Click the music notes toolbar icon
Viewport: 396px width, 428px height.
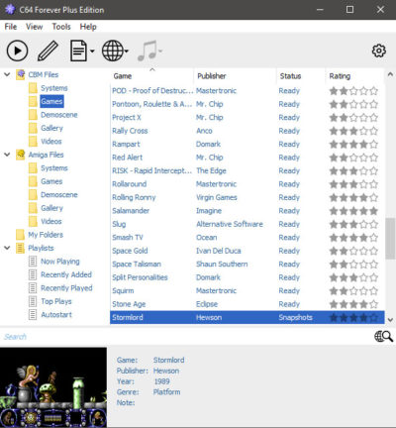(x=148, y=51)
